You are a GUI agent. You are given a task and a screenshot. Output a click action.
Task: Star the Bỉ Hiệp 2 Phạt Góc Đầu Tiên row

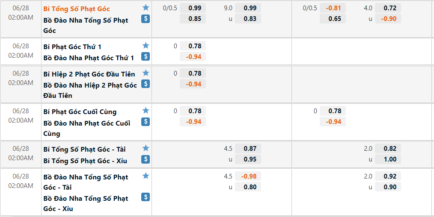point(146,73)
